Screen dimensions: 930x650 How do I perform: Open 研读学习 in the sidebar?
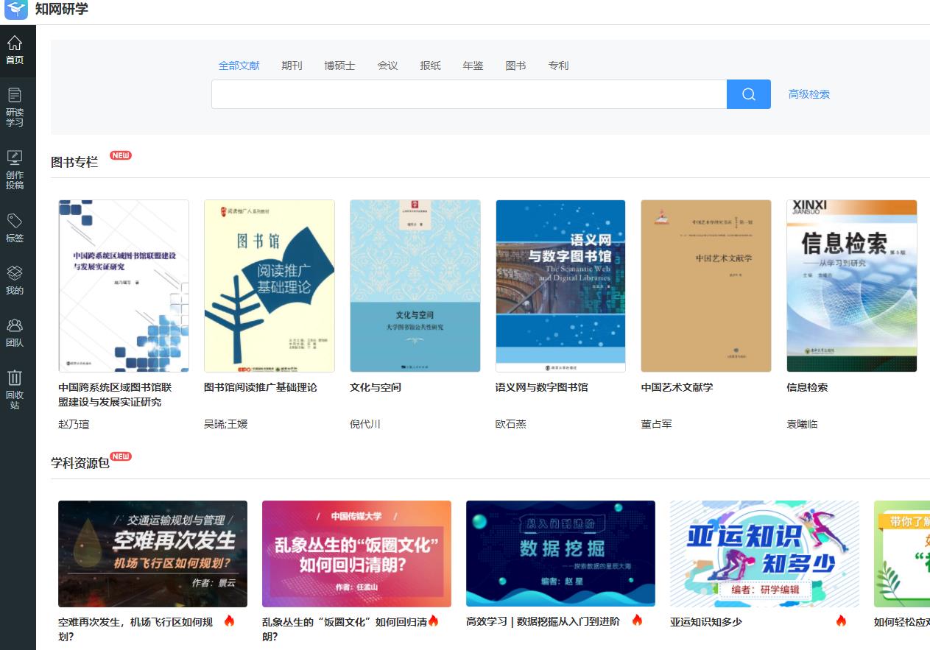click(15, 107)
